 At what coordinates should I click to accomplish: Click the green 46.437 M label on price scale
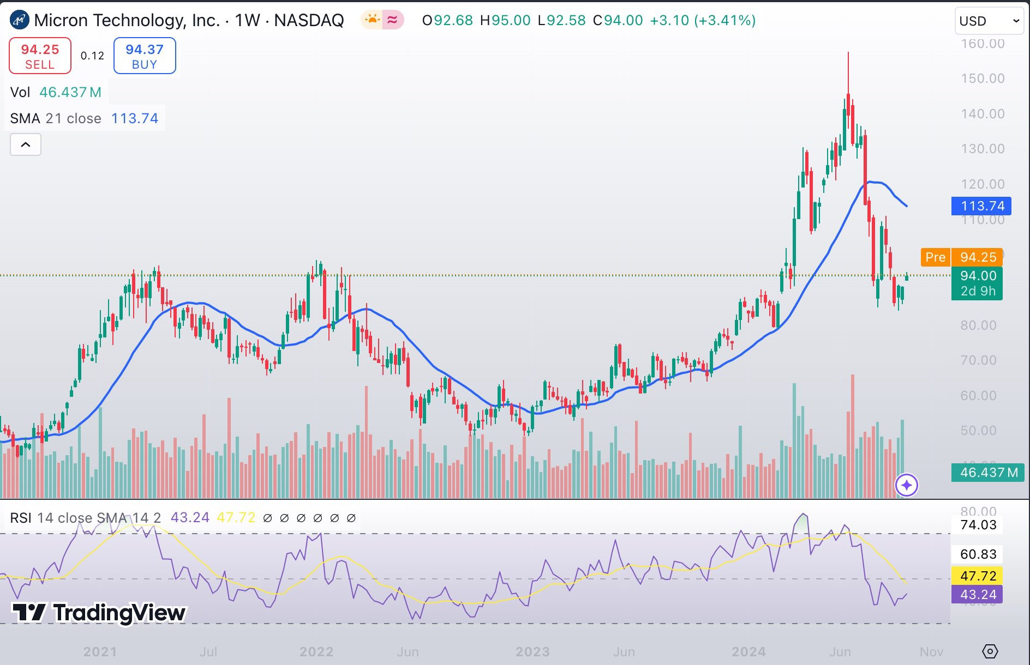(988, 472)
